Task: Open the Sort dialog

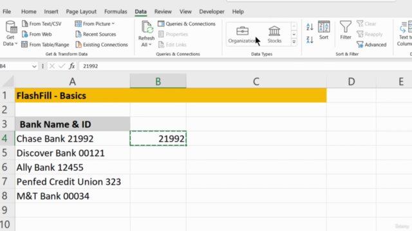Action: 324,30
